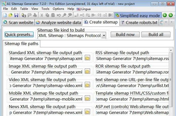176x116 pixels.
Task: Click the Quick presets button
Action: [x=19, y=34]
